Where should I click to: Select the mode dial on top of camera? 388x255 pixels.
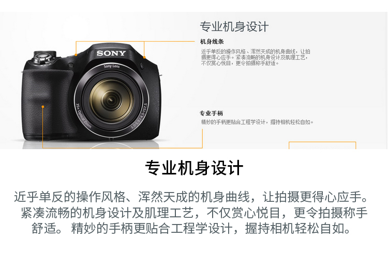coord(45,57)
